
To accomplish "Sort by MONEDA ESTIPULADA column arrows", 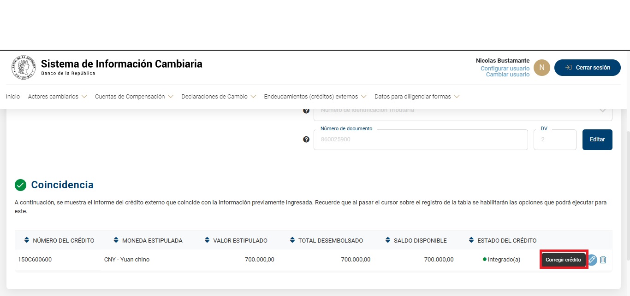I will click(x=116, y=240).
